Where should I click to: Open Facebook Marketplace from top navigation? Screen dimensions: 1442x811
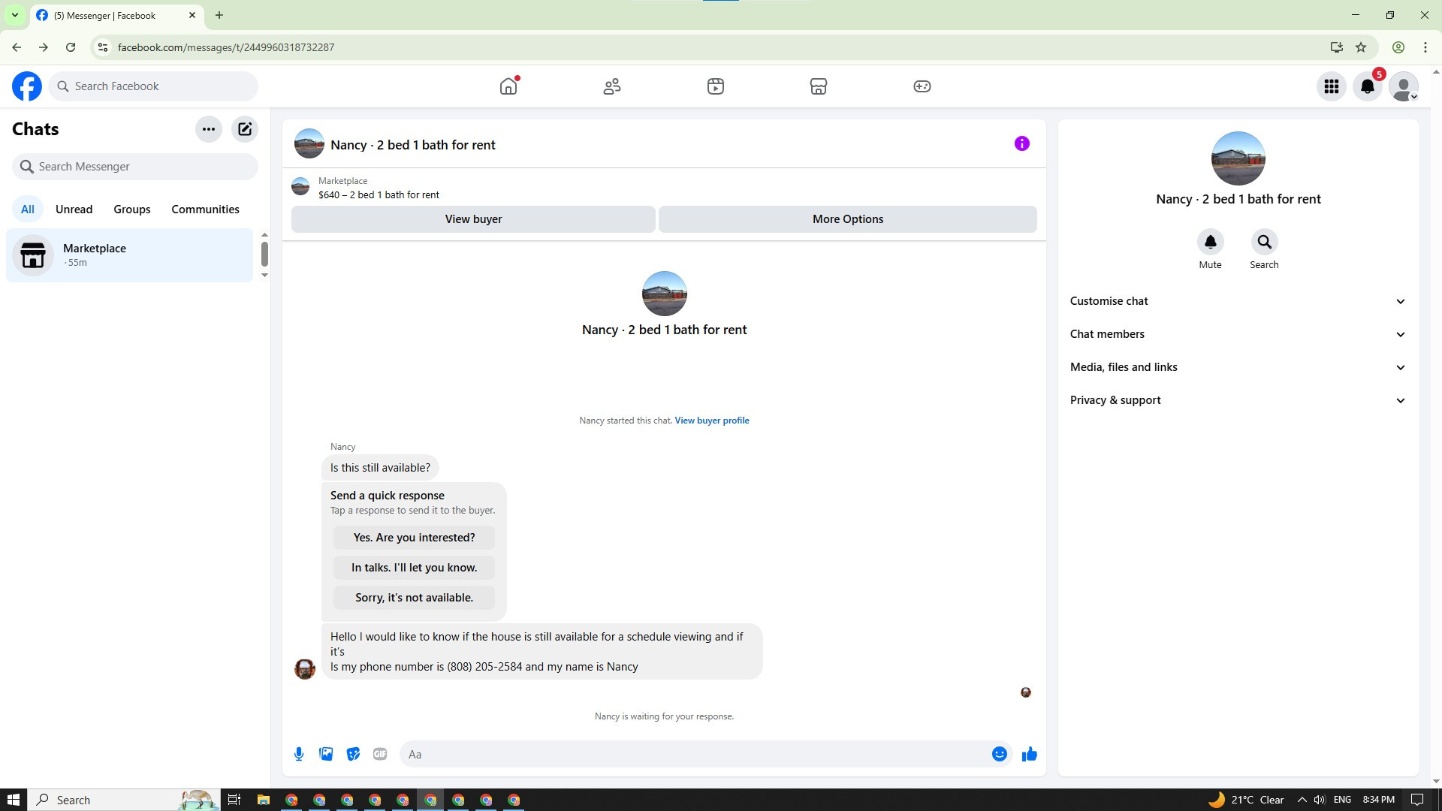818,86
